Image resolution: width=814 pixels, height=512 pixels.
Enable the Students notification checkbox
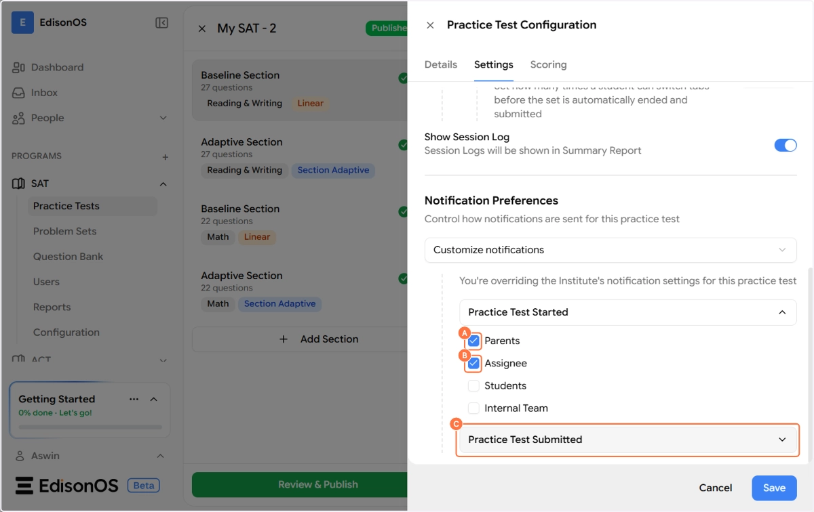pos(473,386)
